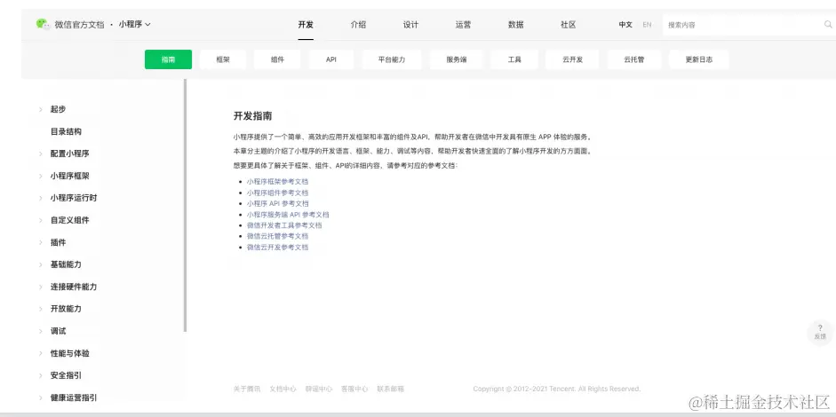Image resolution: width=836 pixels, height=417 pixels.
Task: Open the 小程序服务端 API 参考文档 link
Action: (288, 215)
